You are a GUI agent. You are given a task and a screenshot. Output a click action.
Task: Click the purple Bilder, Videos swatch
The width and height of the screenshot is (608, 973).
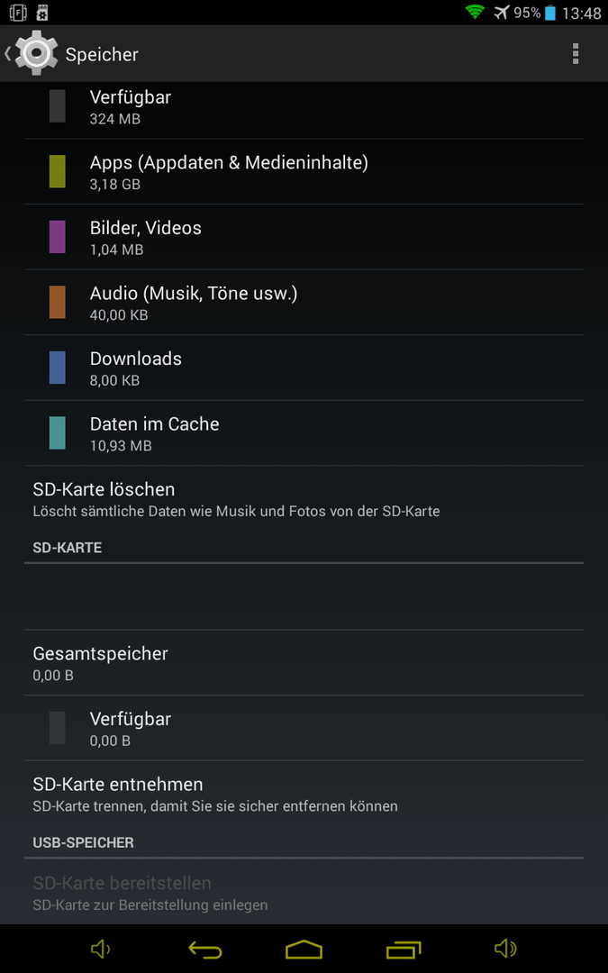[57, 237]
